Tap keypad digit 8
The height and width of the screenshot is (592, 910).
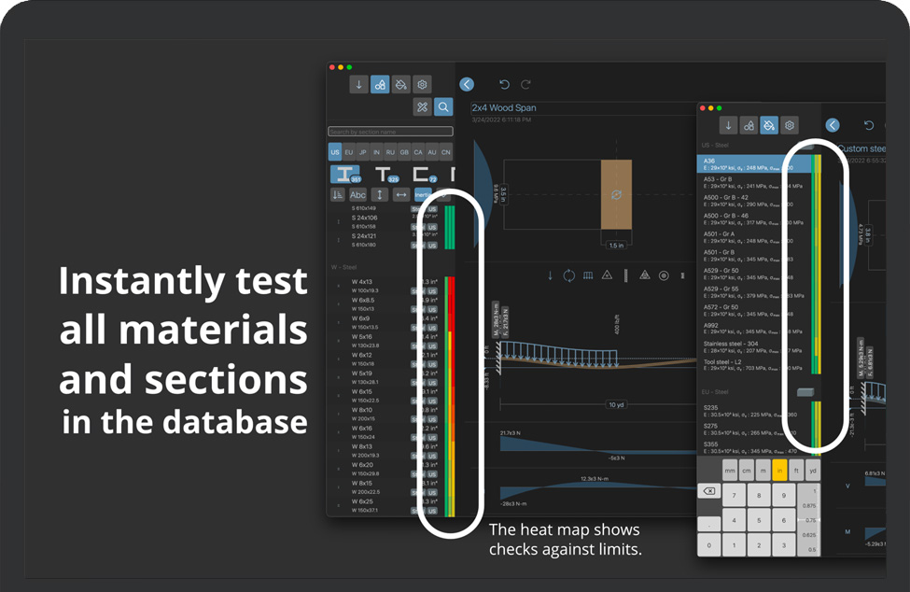pyautogui.click(x=759, y=495)
